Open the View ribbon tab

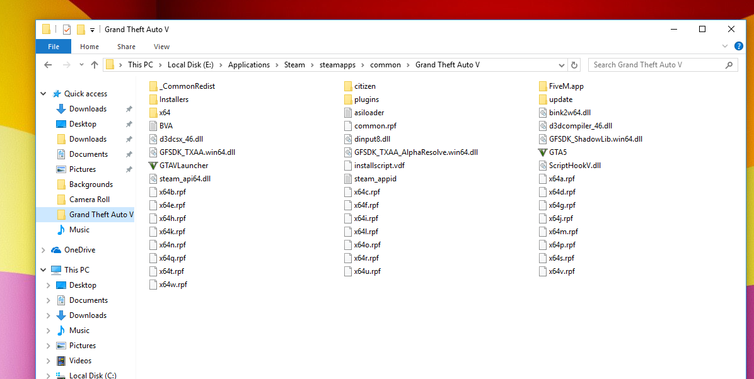click(x=161, y=47)
